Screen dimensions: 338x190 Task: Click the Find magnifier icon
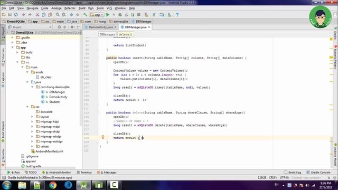[58, 15]
